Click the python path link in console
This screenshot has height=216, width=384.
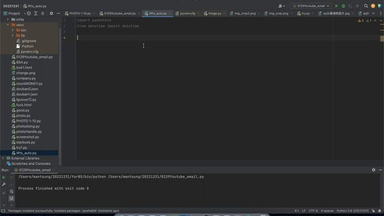62,176
